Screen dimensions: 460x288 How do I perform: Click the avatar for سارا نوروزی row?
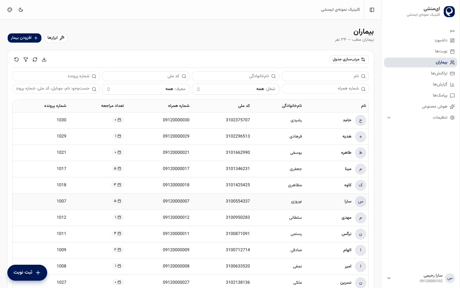pos(361,202)
